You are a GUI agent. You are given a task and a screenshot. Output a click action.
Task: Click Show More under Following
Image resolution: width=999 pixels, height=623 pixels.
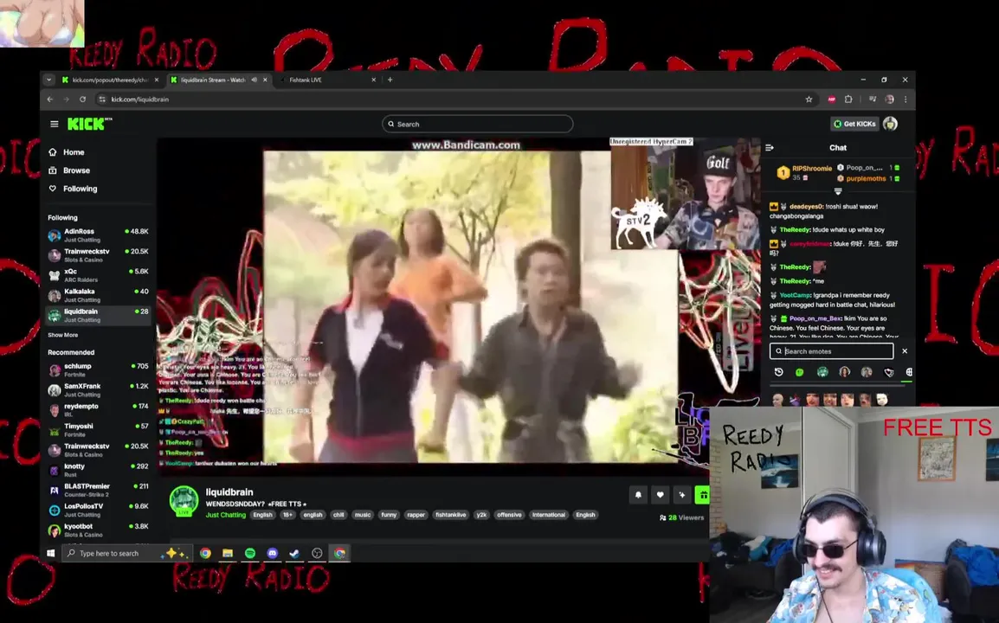pyautogui.click(x=62, y=335)
